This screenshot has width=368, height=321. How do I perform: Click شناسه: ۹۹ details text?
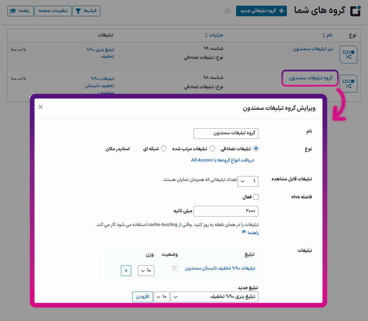tap(213, 48)
